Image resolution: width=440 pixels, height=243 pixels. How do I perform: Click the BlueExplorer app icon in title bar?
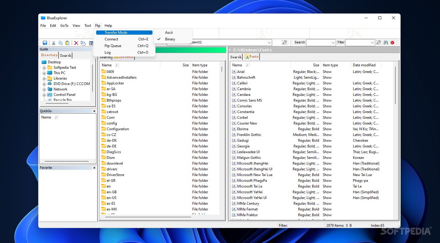point(43,18)
